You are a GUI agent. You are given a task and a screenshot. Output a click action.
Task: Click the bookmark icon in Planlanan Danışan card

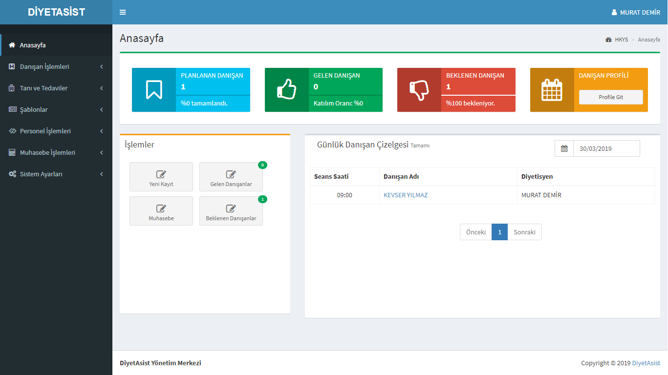pyautogui.click(x=154, y=90)
